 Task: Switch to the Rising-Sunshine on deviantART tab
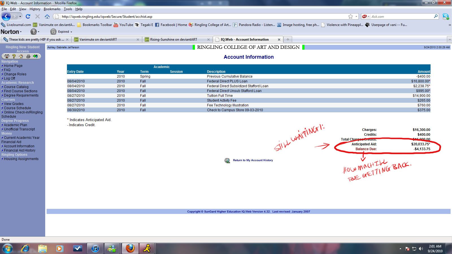click(x=177, y=40)
